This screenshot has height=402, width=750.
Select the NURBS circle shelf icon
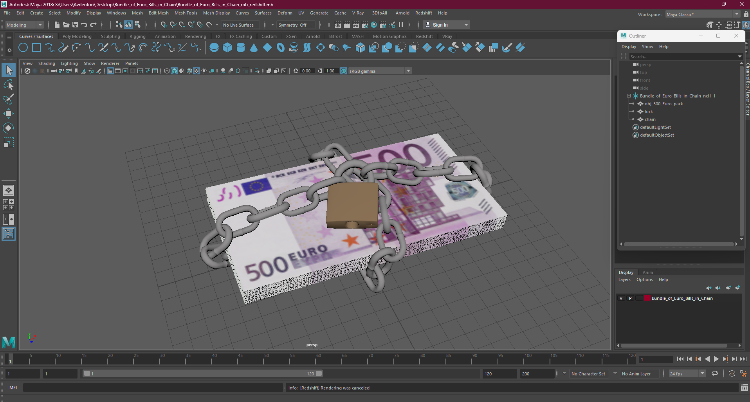[x=23, y=48]
